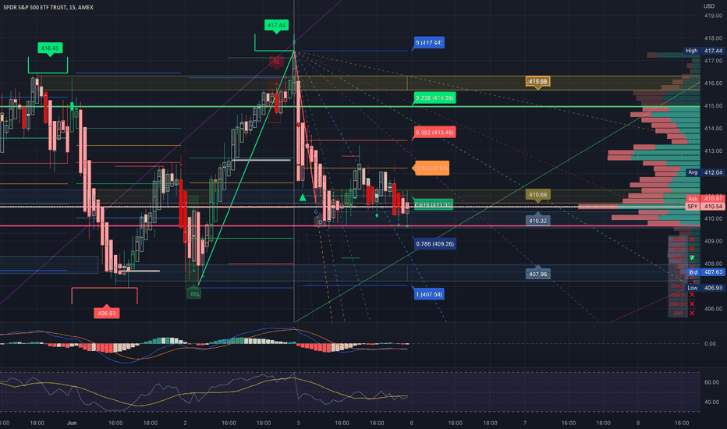Click date 3 on the time axis
This screenshot has width=727, height=429.
298,423
